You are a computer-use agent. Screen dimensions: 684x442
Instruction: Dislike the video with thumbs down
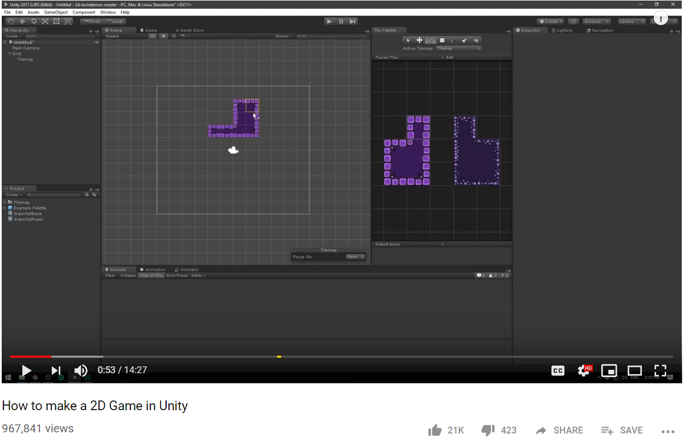point(488,430)
